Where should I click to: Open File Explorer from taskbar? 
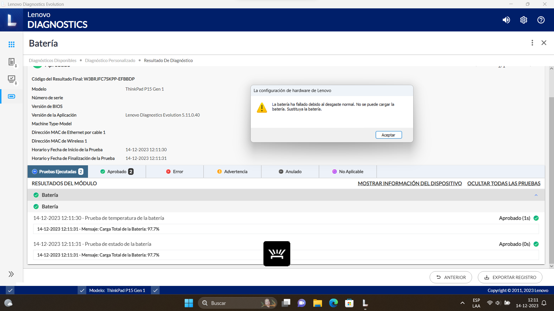(317, 303)
